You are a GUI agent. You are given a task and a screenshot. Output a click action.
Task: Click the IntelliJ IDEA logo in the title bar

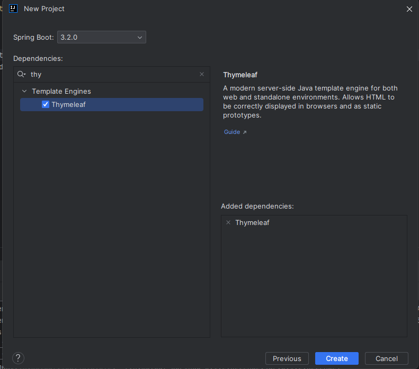(13, 8)
